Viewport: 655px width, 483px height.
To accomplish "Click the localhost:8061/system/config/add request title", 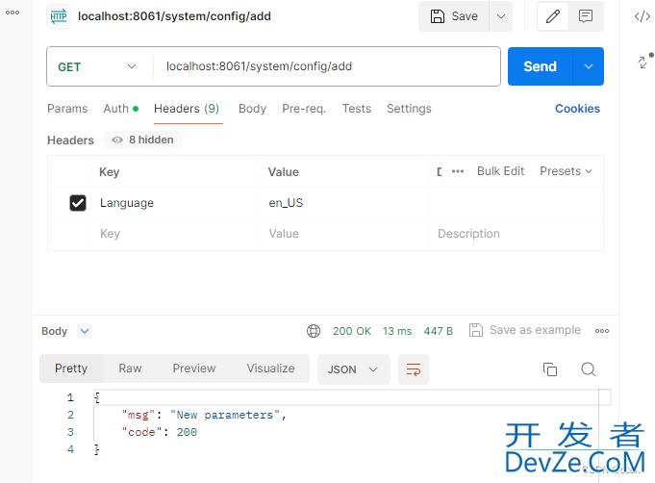I will (x=175, y=16).
